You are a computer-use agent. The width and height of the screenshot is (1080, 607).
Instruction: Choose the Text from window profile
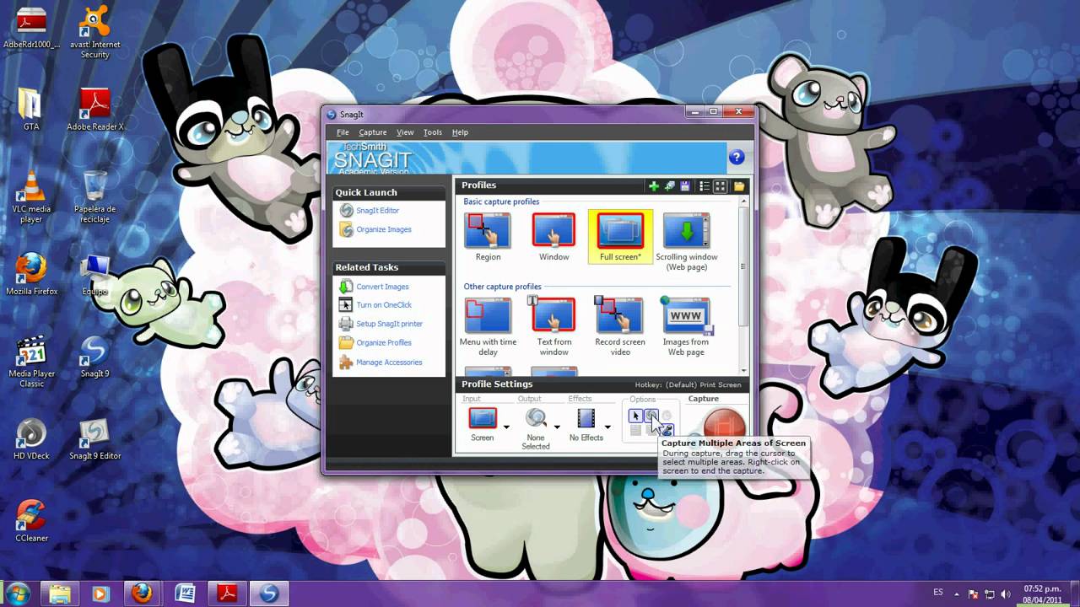553,326
